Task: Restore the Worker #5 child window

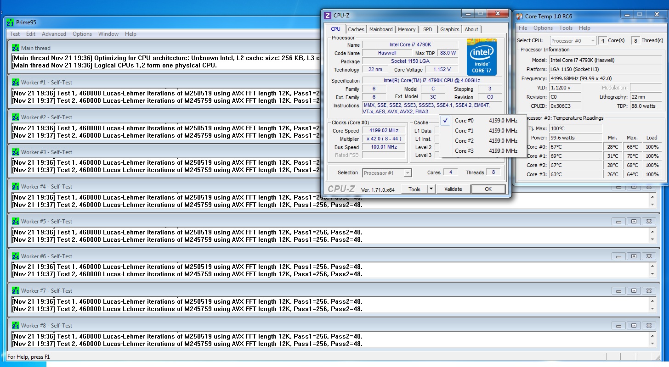Action: click(634, 222)
